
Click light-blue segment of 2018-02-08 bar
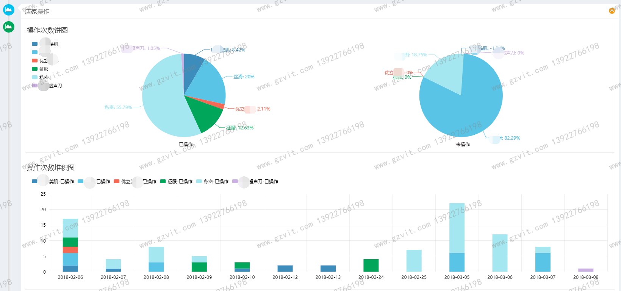pyautogui.click(x=156, y=267)
